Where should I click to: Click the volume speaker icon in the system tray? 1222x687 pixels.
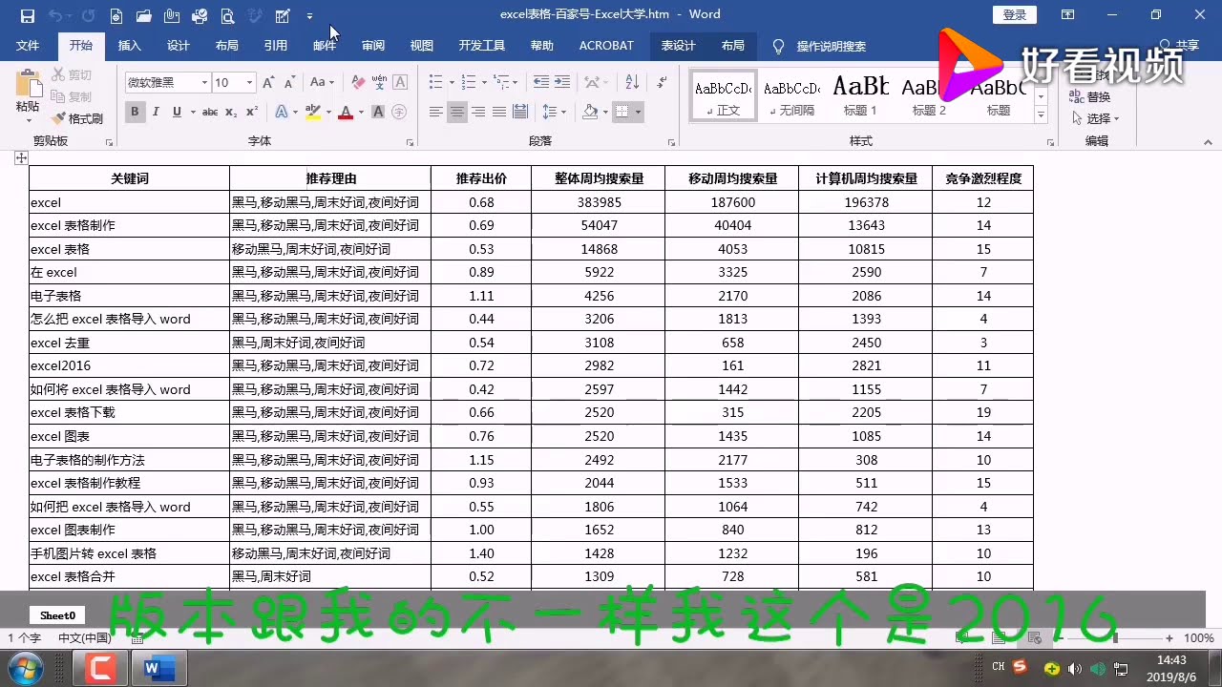tap(1074, 668)
